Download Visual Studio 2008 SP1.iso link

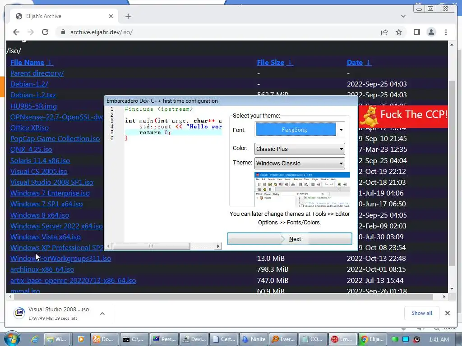coord(52,182)
